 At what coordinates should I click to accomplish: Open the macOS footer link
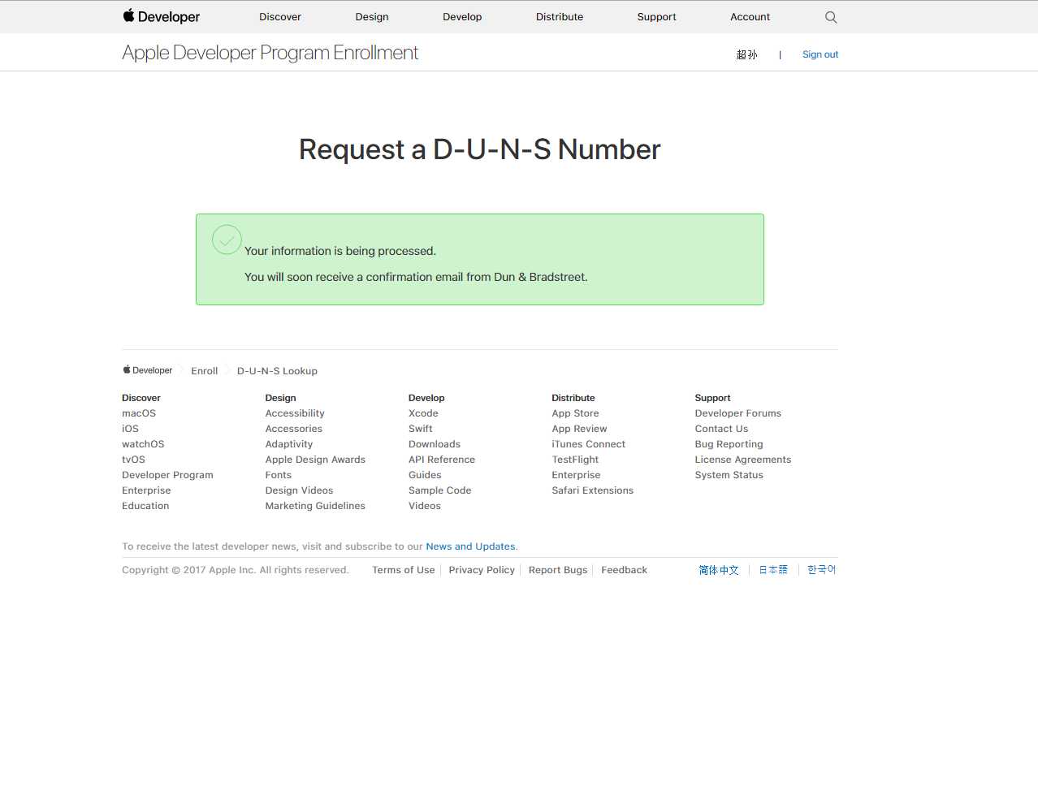tap(139, 413)
